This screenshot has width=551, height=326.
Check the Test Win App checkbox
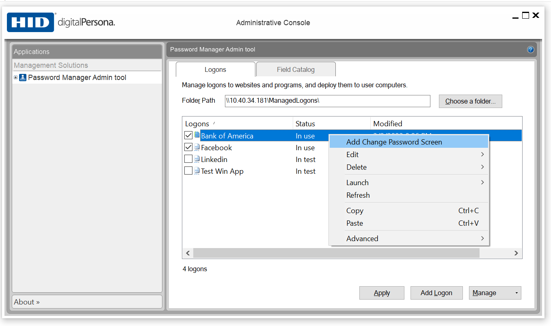pyautogui.click(x=188, y=171)
